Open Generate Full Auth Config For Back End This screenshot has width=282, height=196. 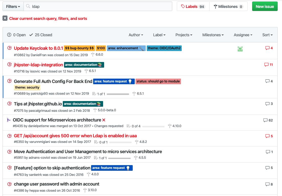[x=53, y=81]
